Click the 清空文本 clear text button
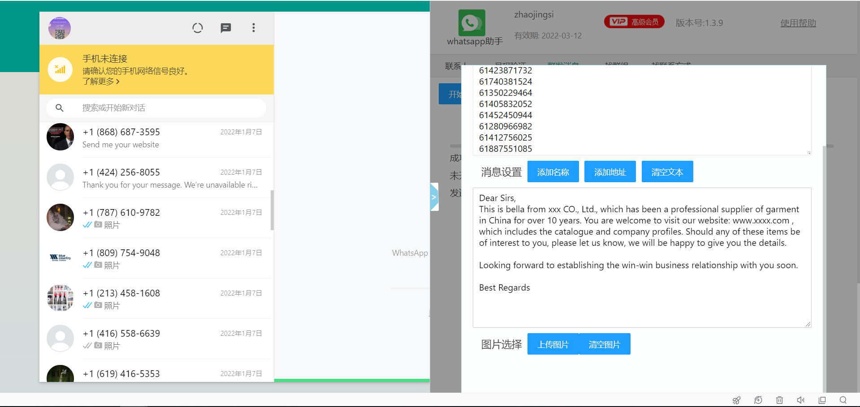Image resolution: width=860 pixels, height=407 pixels. [667, 172]
